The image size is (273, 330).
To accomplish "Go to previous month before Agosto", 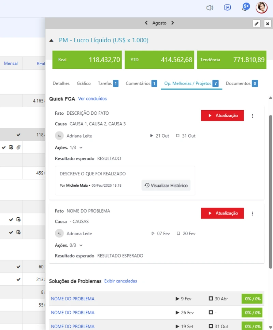I will (x=146, y=23).
